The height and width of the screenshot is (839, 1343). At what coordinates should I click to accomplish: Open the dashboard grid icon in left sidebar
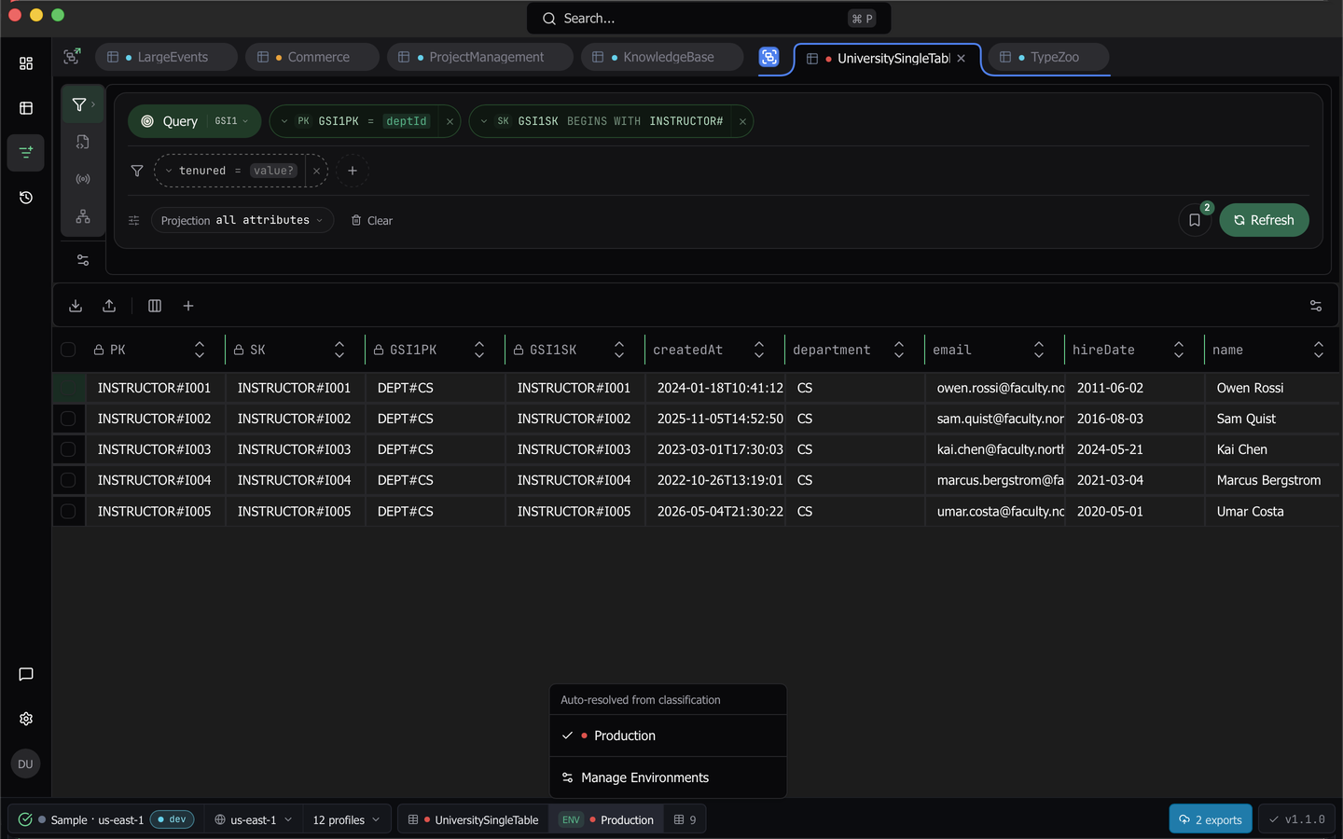pyautogui.click(x=26, y=63)
